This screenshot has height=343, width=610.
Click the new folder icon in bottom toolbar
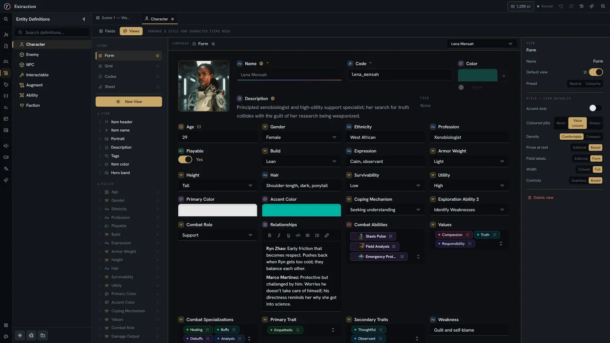(43, 336)
